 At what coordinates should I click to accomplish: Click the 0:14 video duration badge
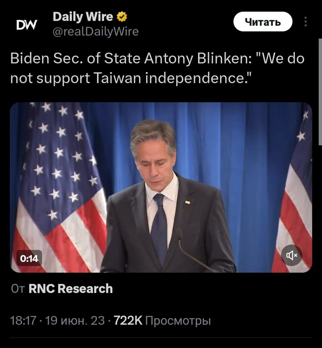pos(29,258)
